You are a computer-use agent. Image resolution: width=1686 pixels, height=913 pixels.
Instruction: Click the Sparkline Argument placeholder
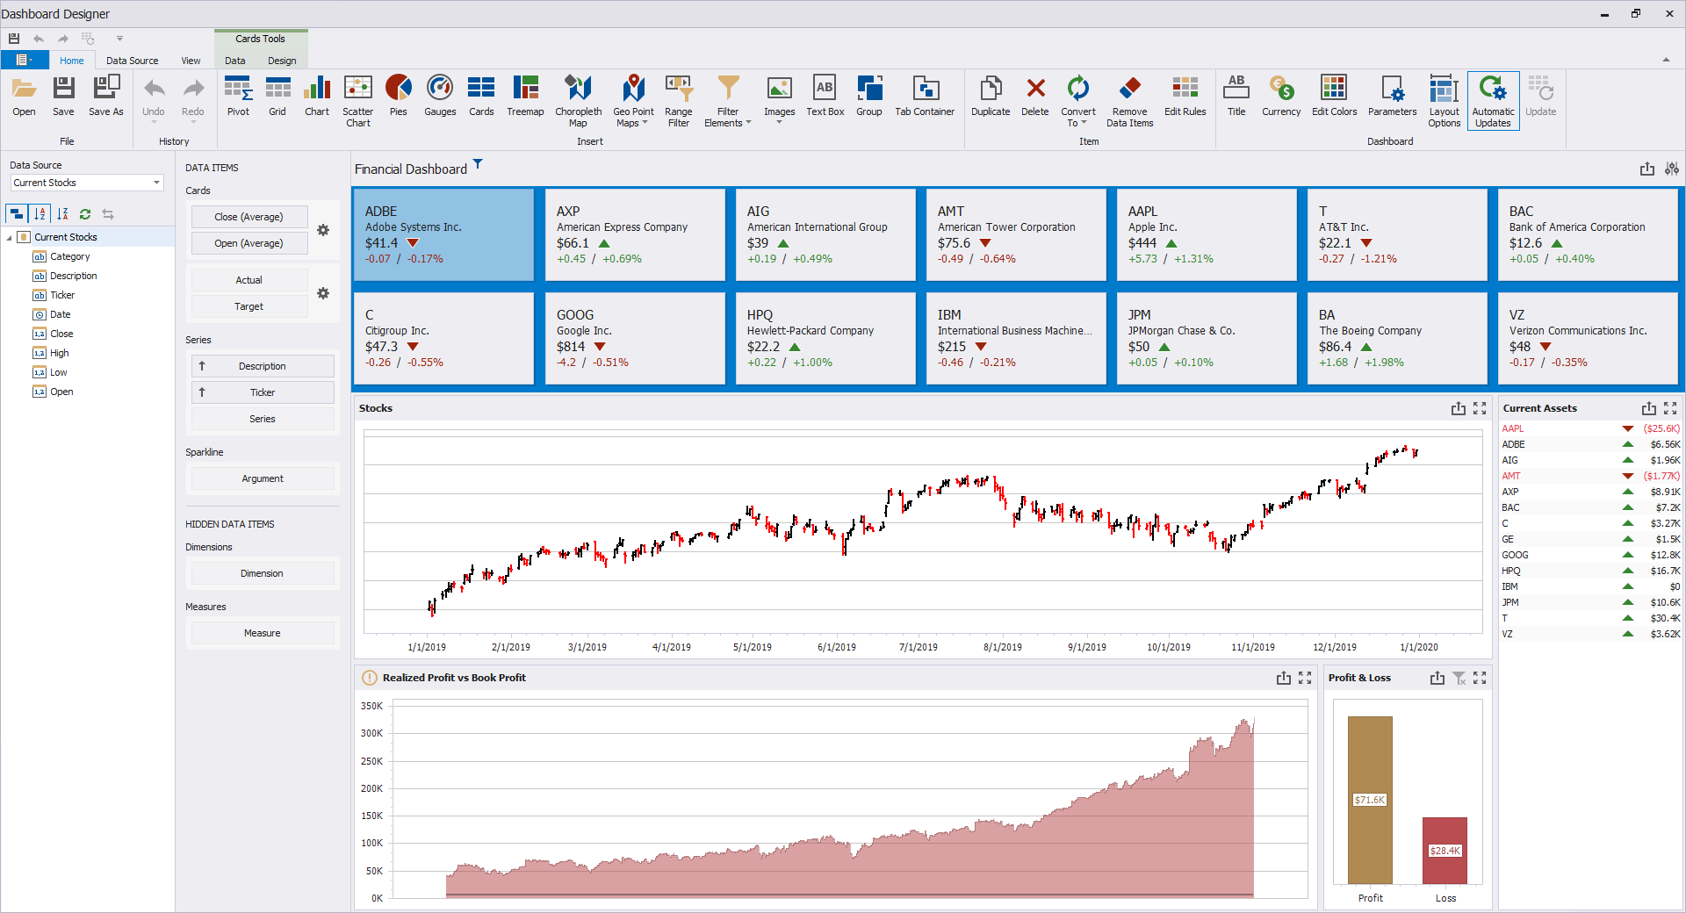[x=263, y=478]
